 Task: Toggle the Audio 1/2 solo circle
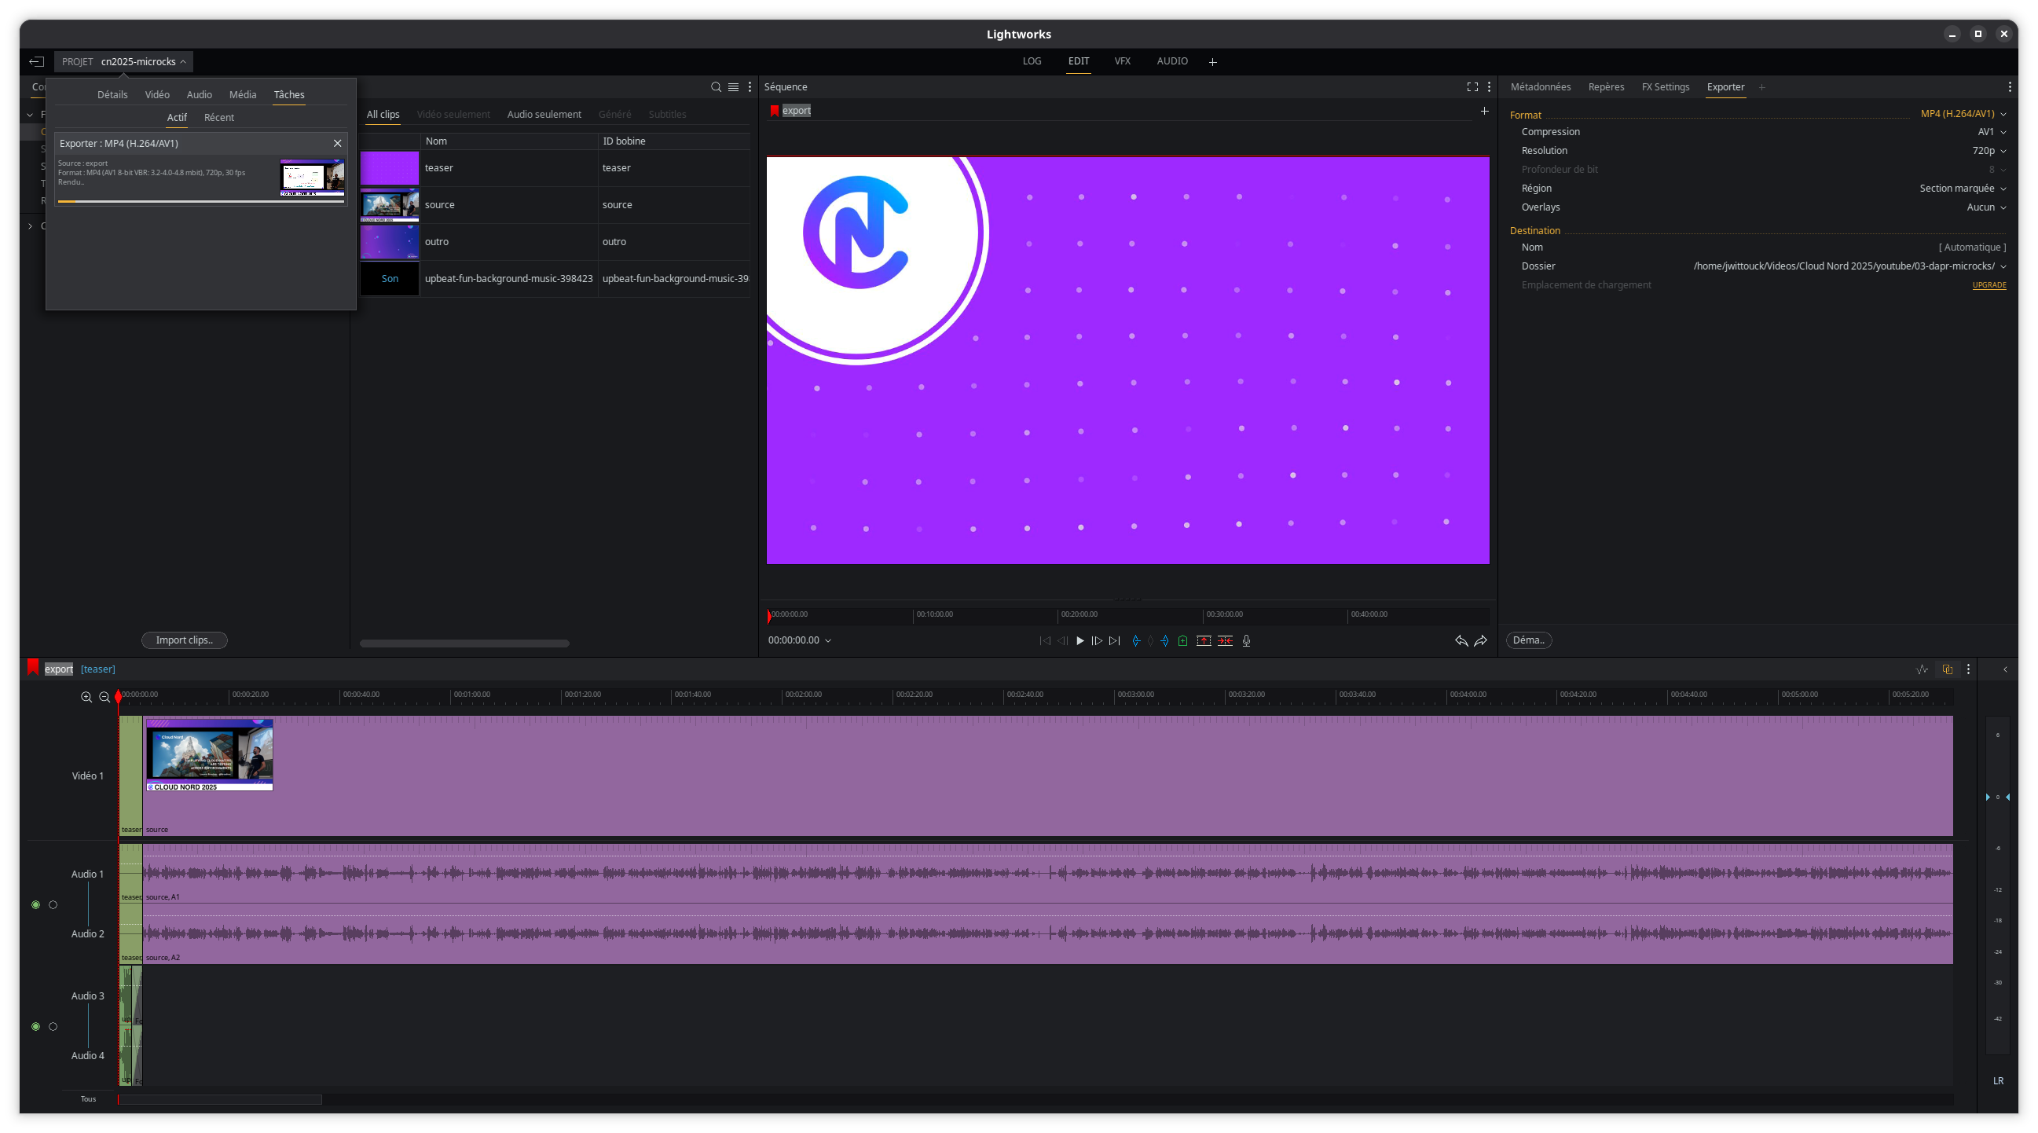click(53, 904)
